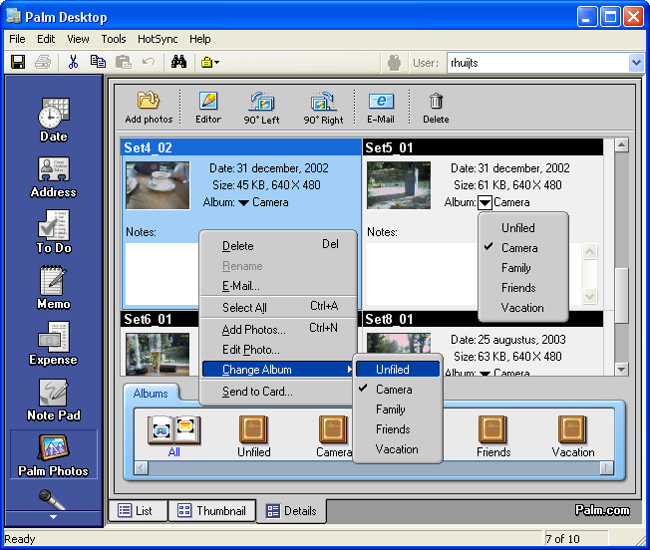Click the microphone voice memo sidebar icon
650x550 pixels.
[x=52, y=499]
